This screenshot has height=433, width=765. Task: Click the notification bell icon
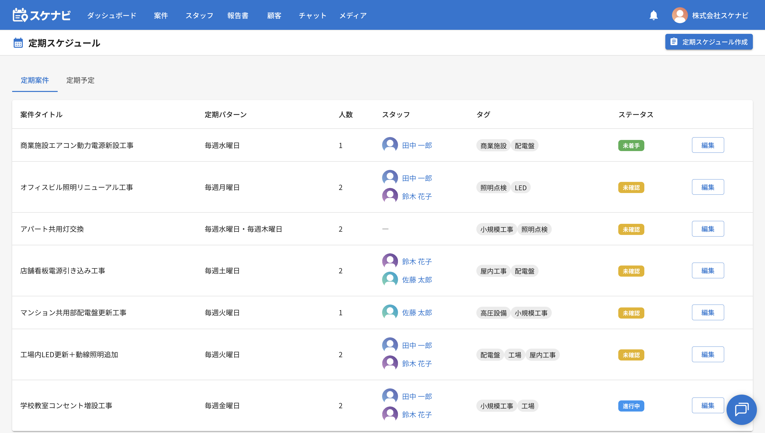[653, 15]
